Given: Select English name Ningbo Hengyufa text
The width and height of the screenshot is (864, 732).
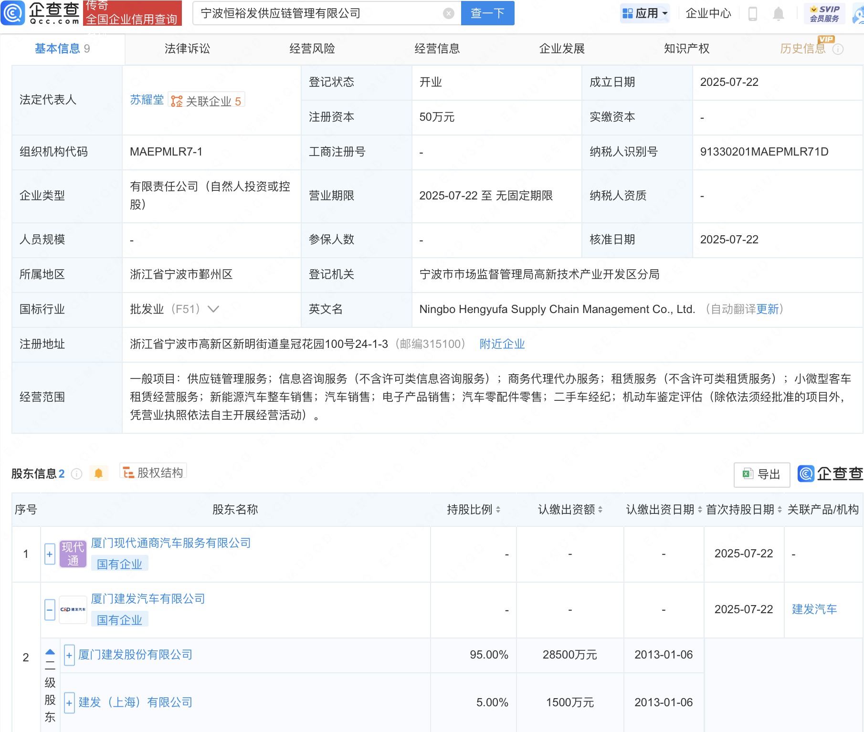Looking at the screenshot, I should [x=557, y=309].
